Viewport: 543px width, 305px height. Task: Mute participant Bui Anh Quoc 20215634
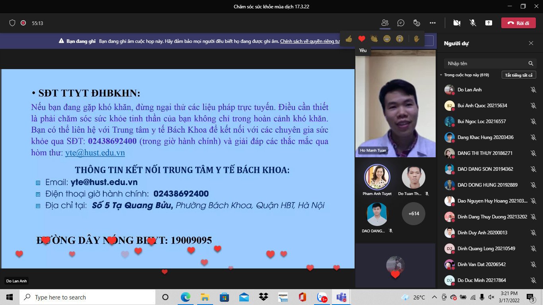[533, 106]
